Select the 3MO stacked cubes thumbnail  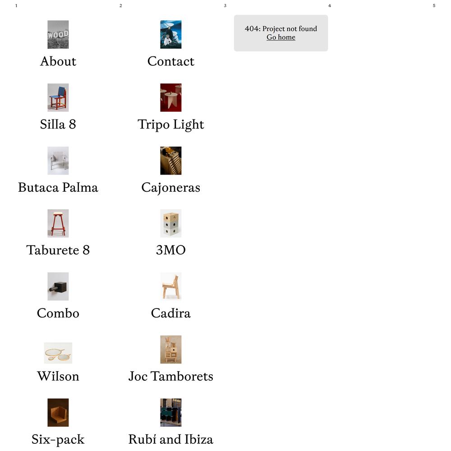(171, 224)
